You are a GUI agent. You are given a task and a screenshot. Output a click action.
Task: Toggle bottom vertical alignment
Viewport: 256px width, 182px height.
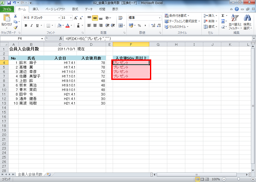tap(101, 18)
